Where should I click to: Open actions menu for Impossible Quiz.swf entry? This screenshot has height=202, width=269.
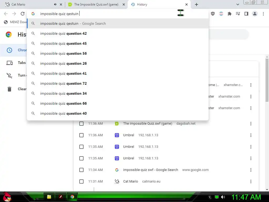pyautogui.click(x=251, y=124)
